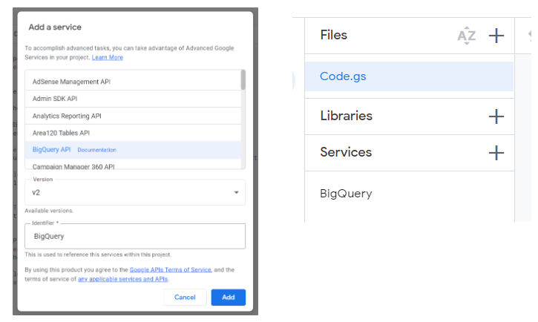Open any applicable services and APIs link
Image resolution: width=538 pixels, height=322 pixels.
pos(123,279)
